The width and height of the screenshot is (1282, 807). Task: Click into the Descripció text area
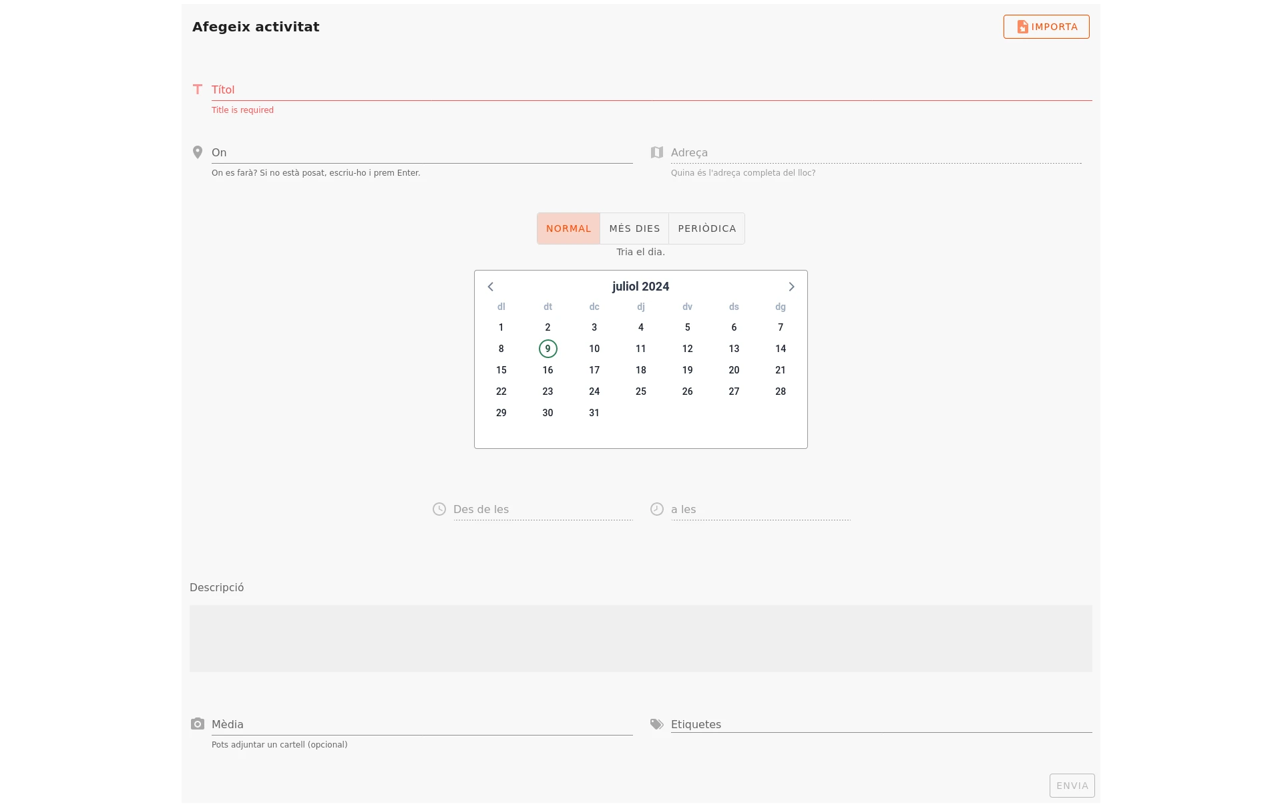(640, 638)
